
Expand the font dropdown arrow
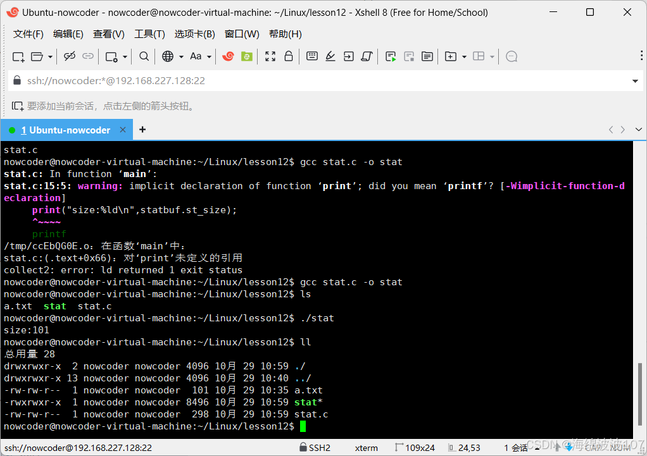[x=209, y=56]
